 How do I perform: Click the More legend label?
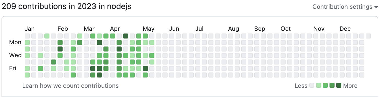click(x=350, y=86)
